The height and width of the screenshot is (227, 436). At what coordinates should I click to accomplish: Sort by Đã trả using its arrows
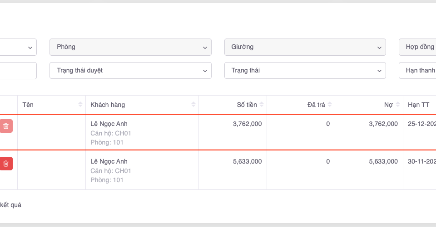tap(330, 105)
